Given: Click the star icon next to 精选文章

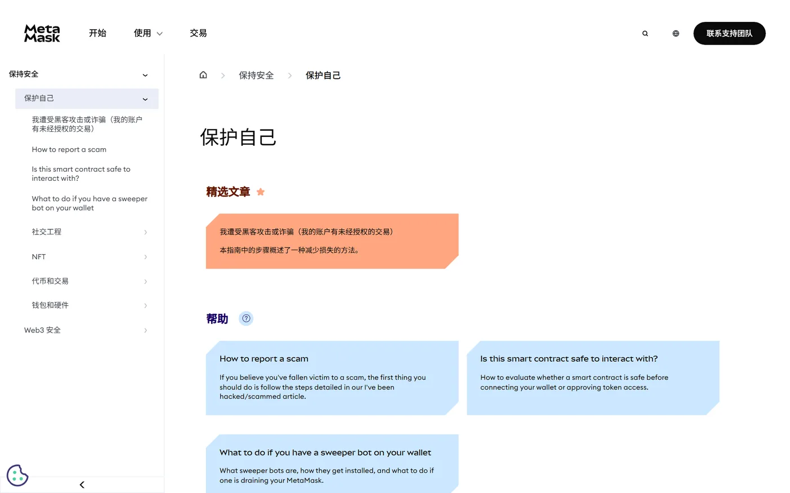Looking at the screenshot, I should click(260, 192).
